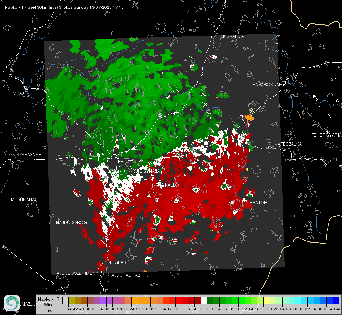Click the HAJDÚHADHÁZ town label

124,275
